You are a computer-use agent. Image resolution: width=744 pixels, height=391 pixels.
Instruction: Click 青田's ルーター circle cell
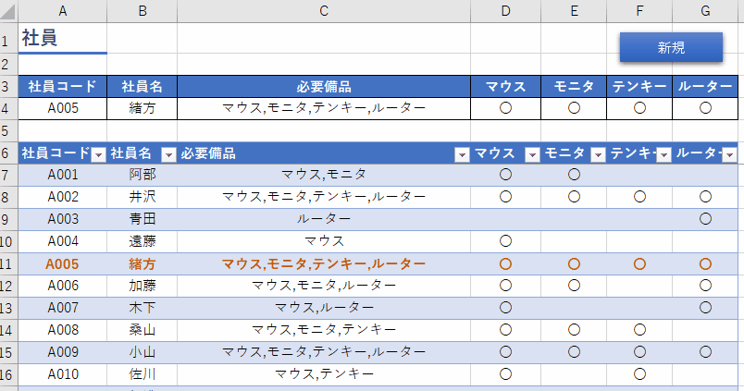[705, 219]
